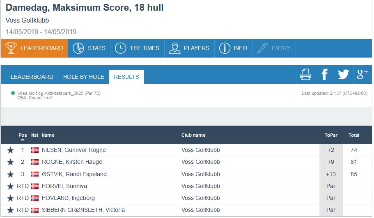This screenshot has width=374, height=218.
Task: Share results on Google Plus
Action: click(x=363, y=74)
